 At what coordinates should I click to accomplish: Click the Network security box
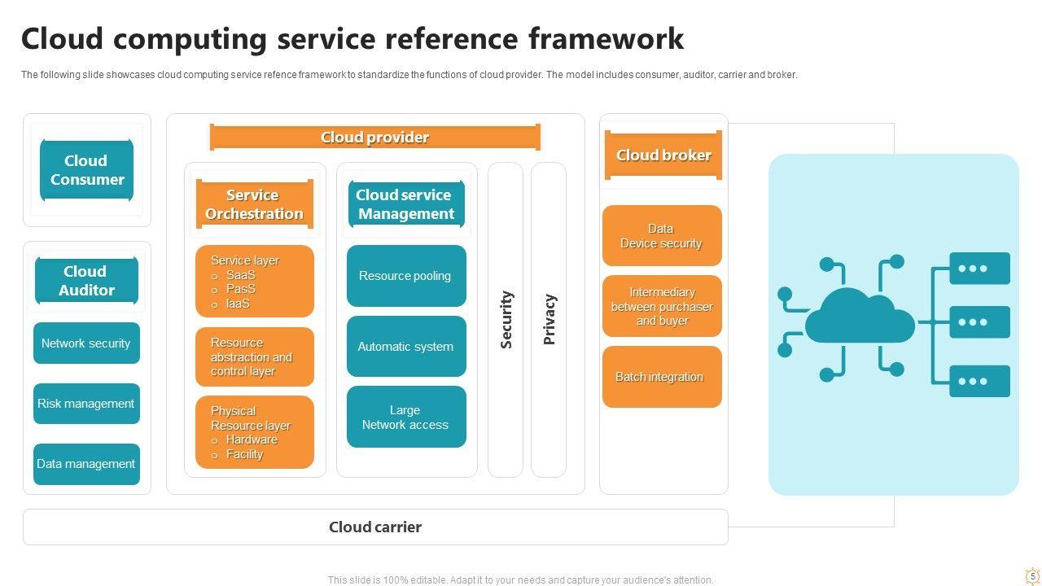tap(86, 343)
